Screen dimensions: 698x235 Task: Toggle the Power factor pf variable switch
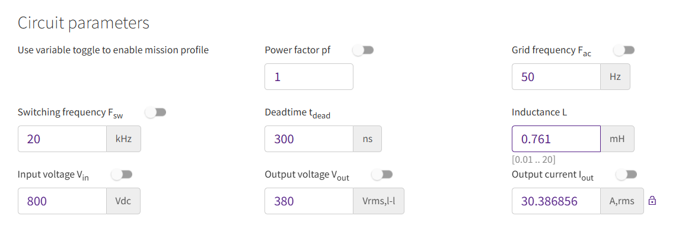coord(363,51)
